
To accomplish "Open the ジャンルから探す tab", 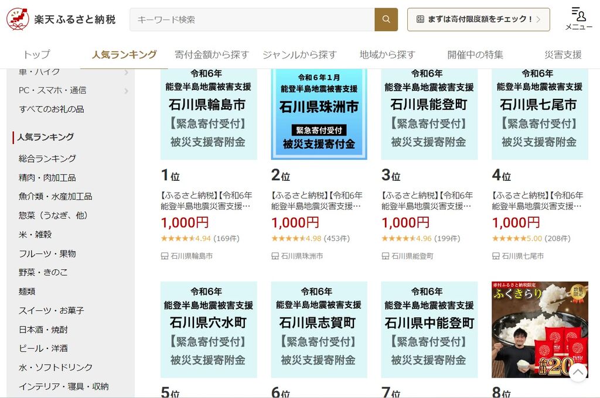I will point(299,54).
